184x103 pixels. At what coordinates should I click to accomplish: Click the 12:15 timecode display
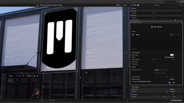(52, 100)
